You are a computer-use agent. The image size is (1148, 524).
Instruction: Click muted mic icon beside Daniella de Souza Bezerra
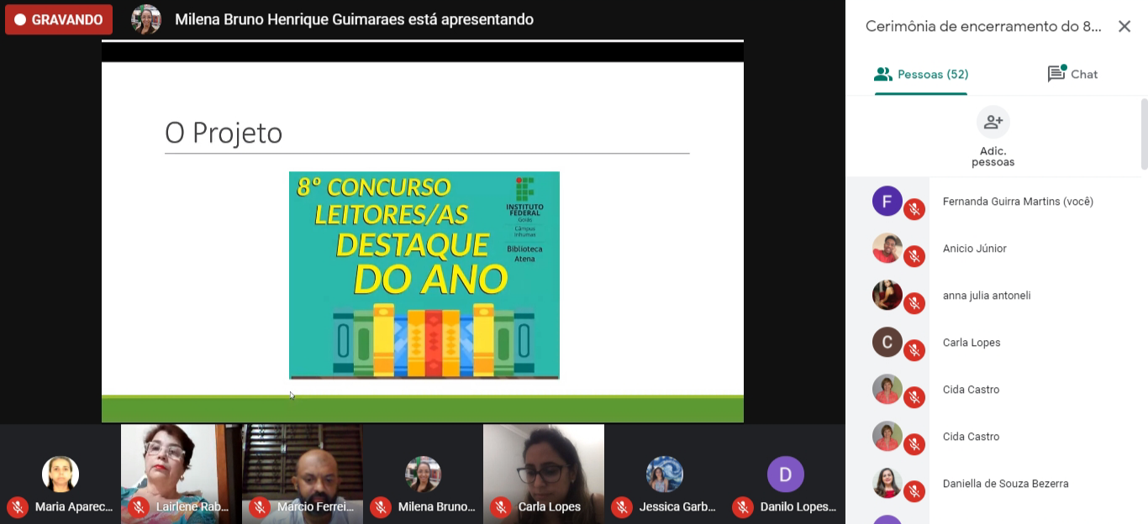914,491
